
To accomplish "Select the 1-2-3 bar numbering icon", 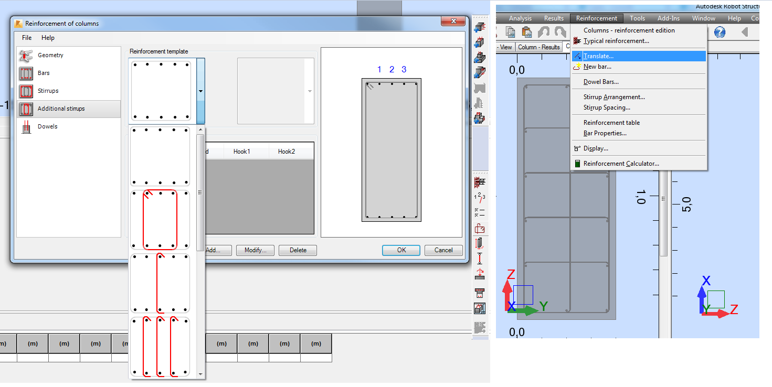I will point(480,197).
